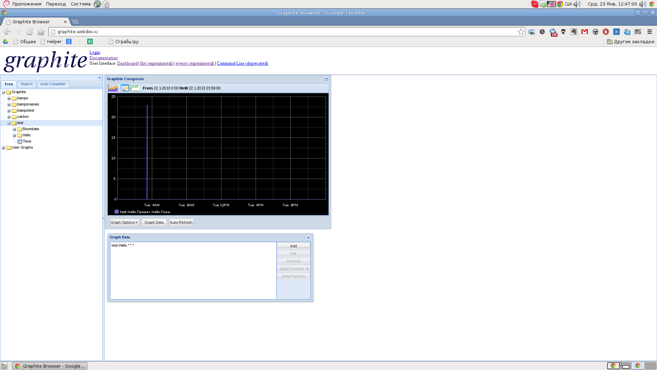Viewport: 657px width, 370px height.
Task: Select the Пока metric leaf in tree
Action: [27, 141]
